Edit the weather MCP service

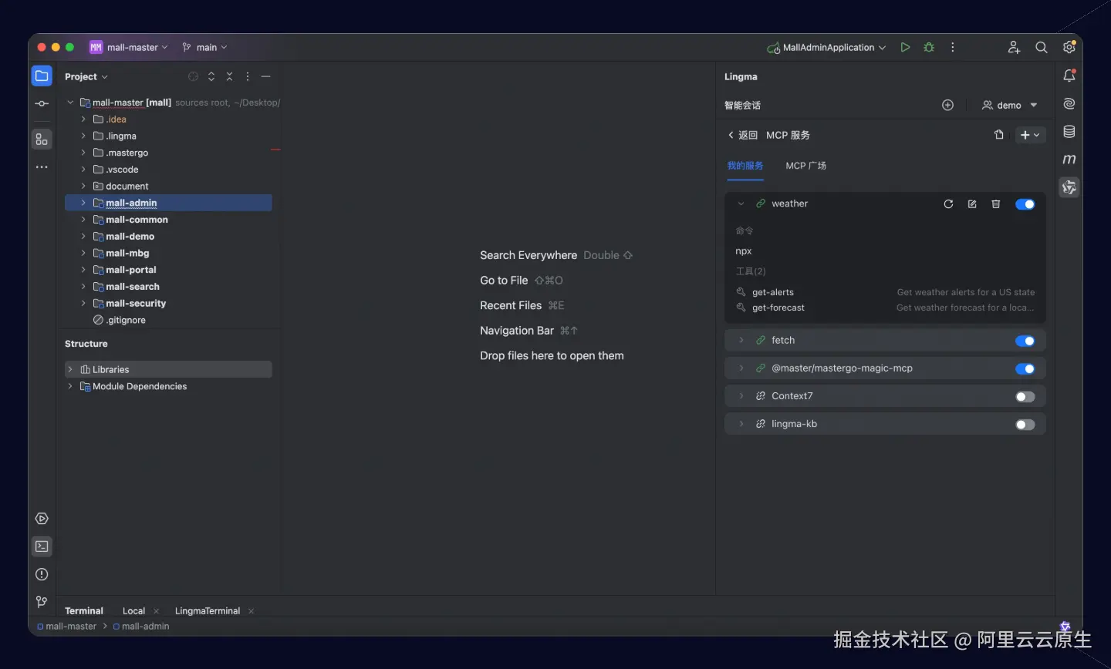click(x=972, y=204)
